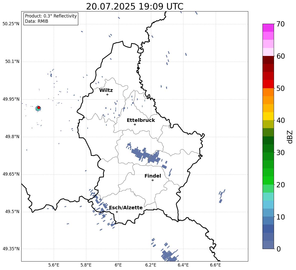
Task: Click the colorbar tick value 70
Action: [x=281, y=24]
